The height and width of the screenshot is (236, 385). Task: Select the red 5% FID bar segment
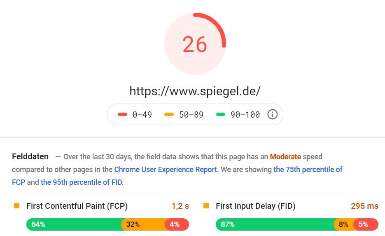coord(366,224)
